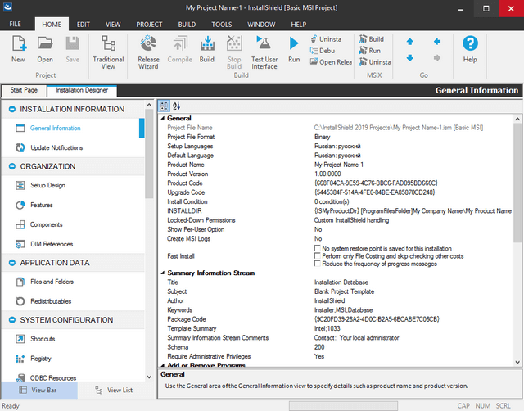Collapse the General property category
The height and width of the screenshot is (411, 524).
(x=161, y=119)
